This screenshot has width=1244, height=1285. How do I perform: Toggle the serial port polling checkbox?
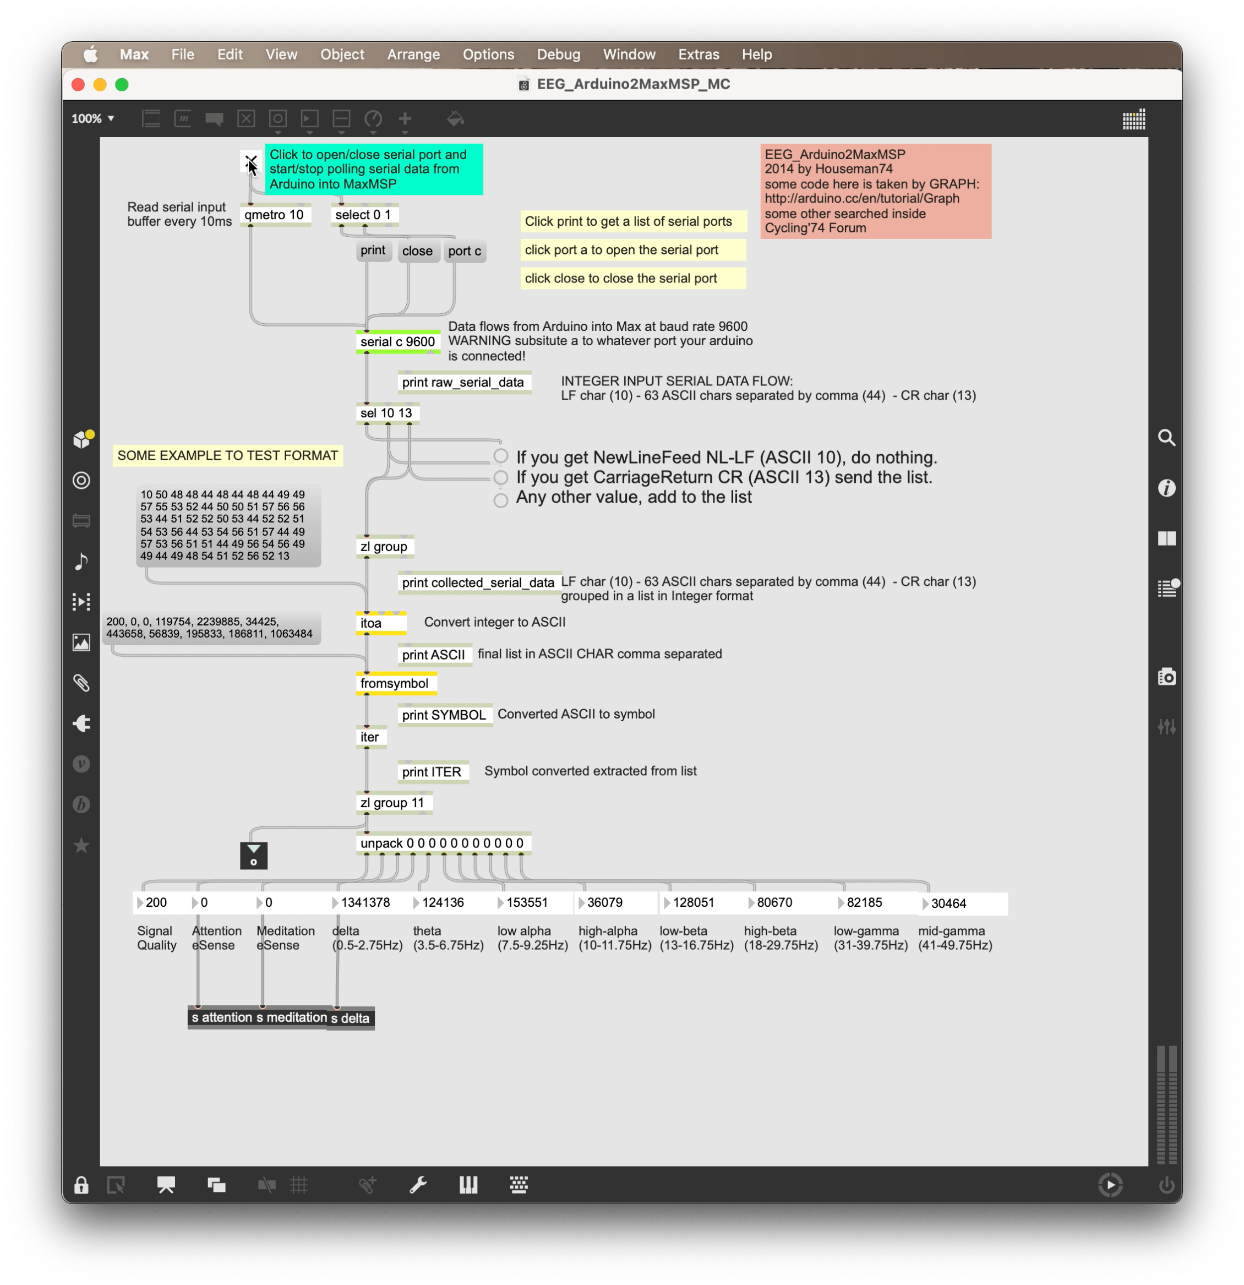pos(250,161)
